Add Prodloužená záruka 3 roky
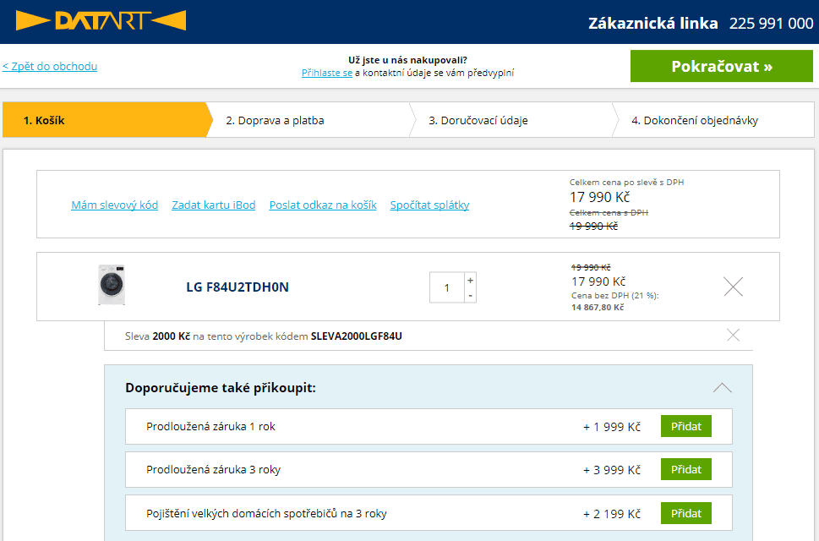The image size is (819, 541). [685, 469]
